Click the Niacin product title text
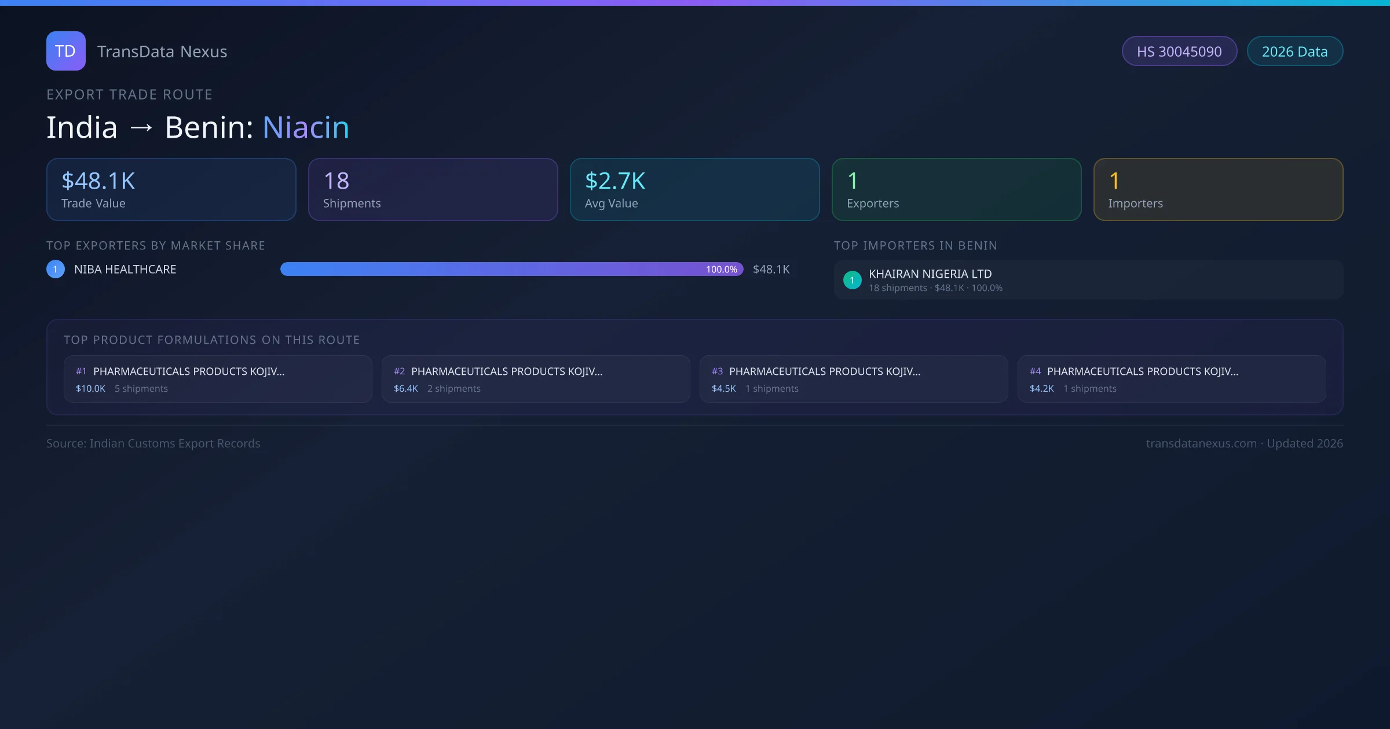This screenshot has width=1390, height=729. pos(306,127)
